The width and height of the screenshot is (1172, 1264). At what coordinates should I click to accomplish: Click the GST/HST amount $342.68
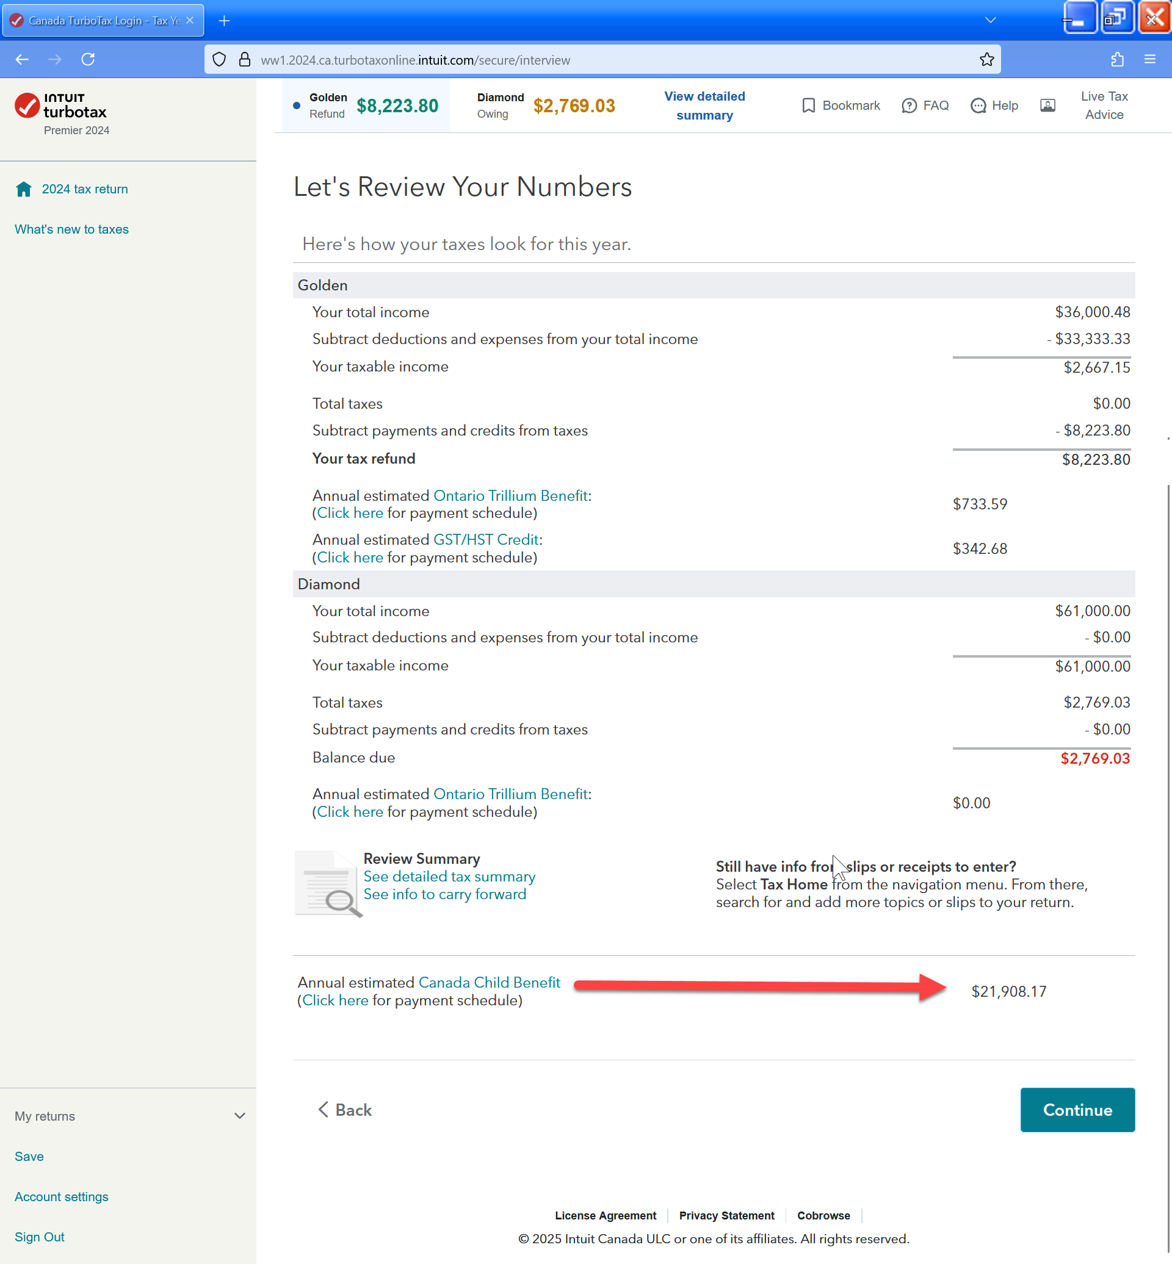[x=980, y=548]
